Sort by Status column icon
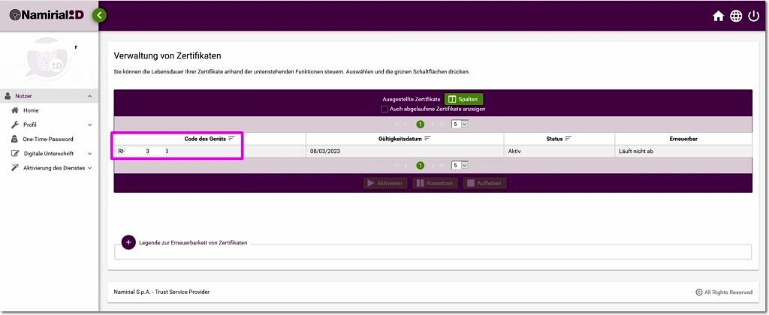Screen dimensions: 769x315 click(568, 139)
